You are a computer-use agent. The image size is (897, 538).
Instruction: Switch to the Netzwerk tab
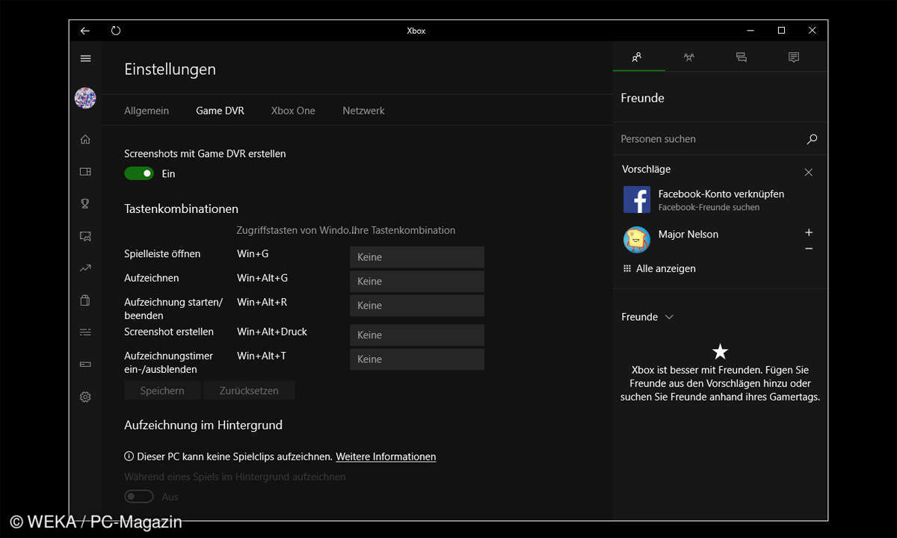point(363,111)
